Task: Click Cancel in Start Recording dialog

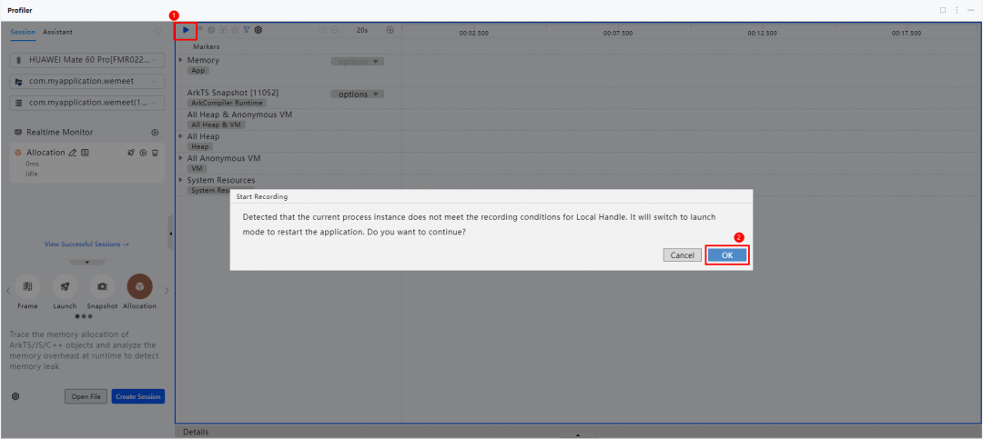Action: [x=682, y=254]
